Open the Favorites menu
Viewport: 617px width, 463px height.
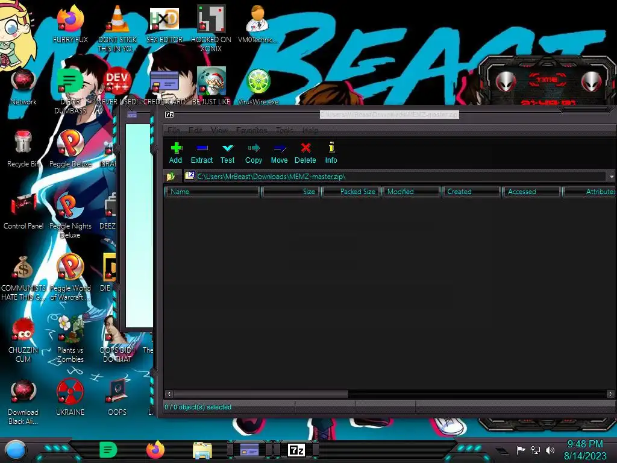251,130
